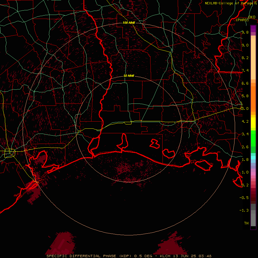258x258 pixels.
Task: Select the DKD label above the color scale
Action: coord(252,17)
